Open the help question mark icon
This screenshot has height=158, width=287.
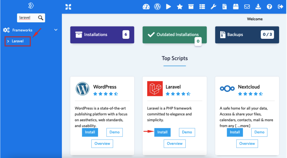point(269,7)
